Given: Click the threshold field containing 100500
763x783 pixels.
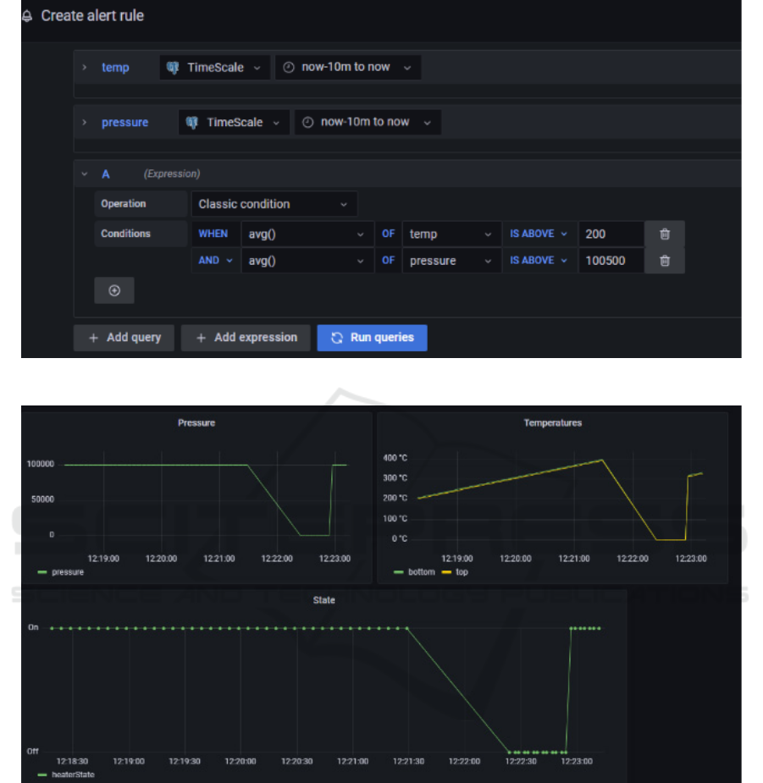Looking at the screenshot, I should click(608, 261).
